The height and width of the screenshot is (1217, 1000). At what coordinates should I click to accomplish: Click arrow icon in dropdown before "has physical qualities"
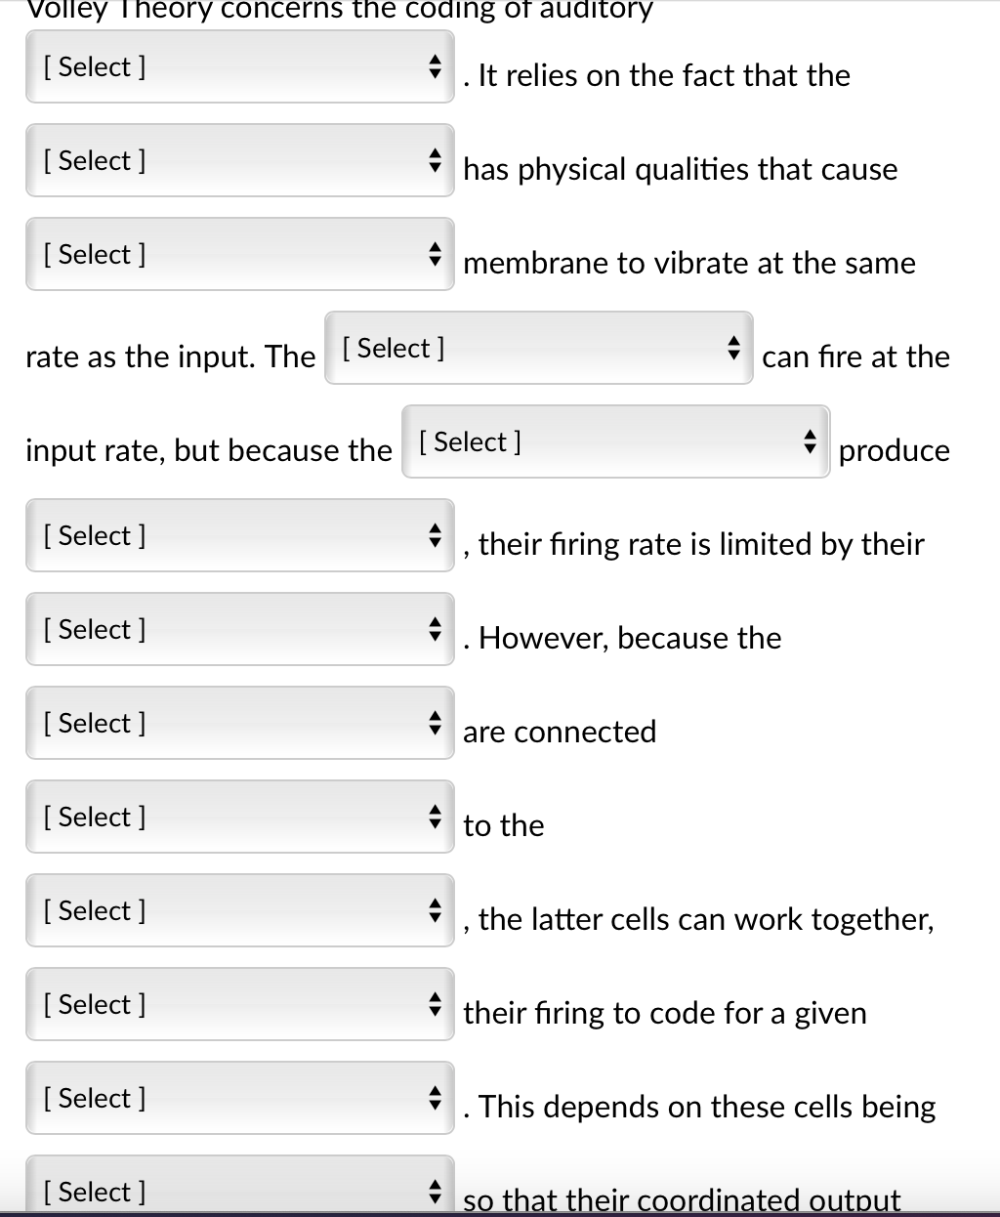coord(436,161)
